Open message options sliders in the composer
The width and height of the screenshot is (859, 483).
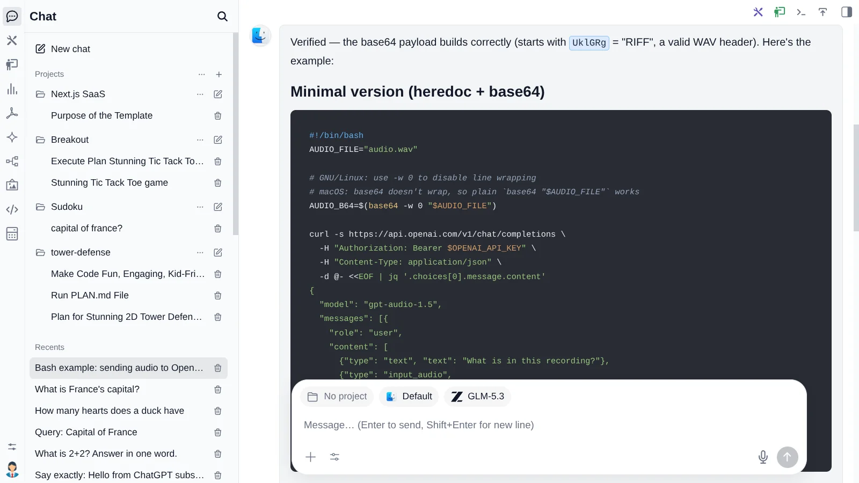(334, 457)
